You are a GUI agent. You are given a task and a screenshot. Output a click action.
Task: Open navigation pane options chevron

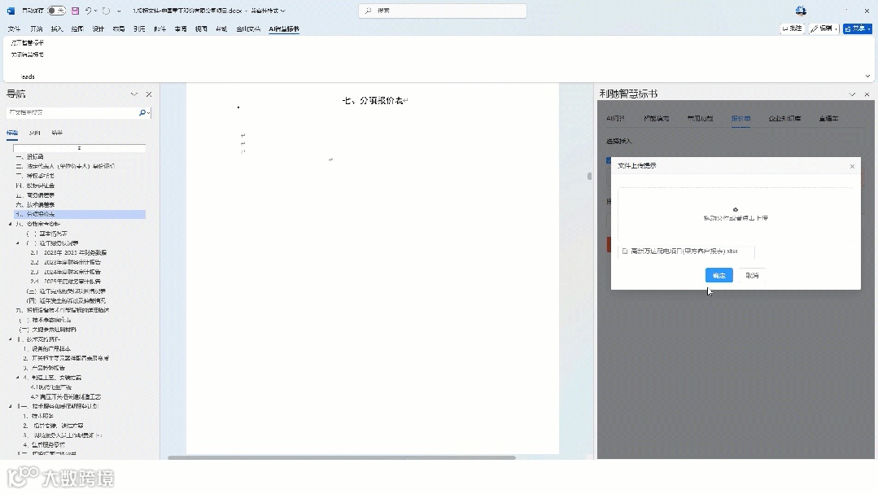133,94
